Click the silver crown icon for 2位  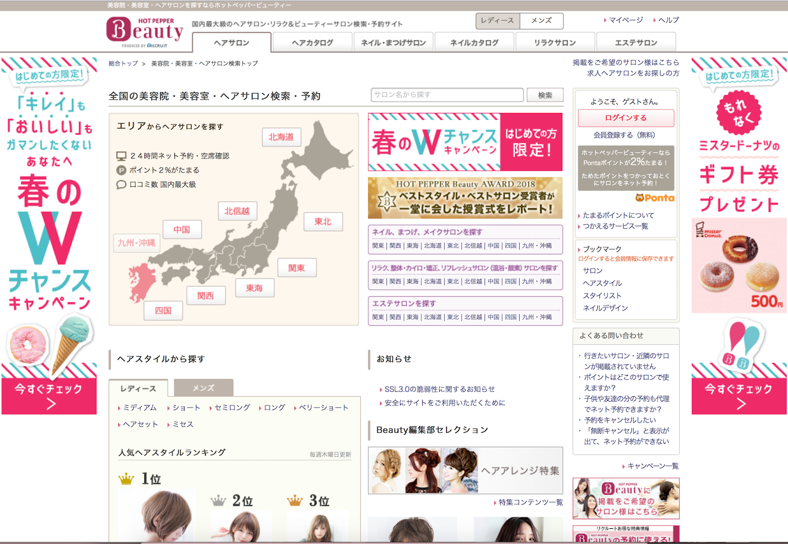point(218,501)
